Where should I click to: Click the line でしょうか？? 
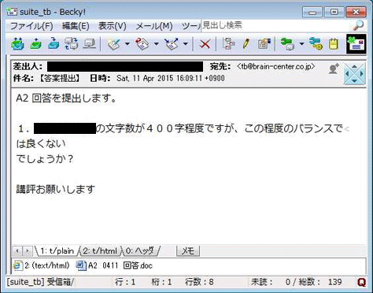pos(45,159)
